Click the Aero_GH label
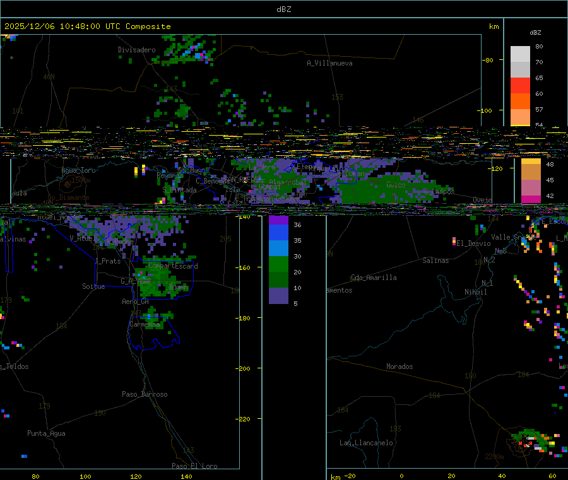This screenshot has width=568, height=480. click(135, 301)
